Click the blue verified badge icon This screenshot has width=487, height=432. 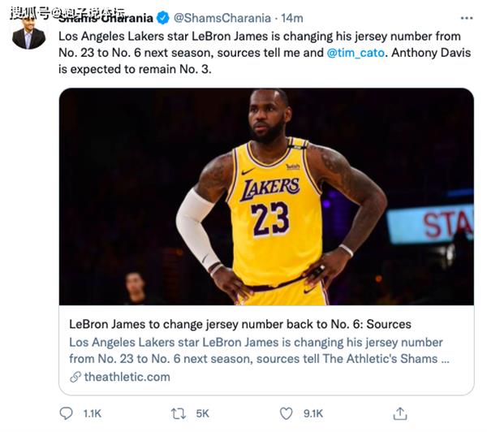[163, 18]
